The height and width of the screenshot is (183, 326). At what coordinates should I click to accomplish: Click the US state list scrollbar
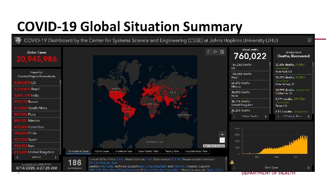tap(313, 87)
